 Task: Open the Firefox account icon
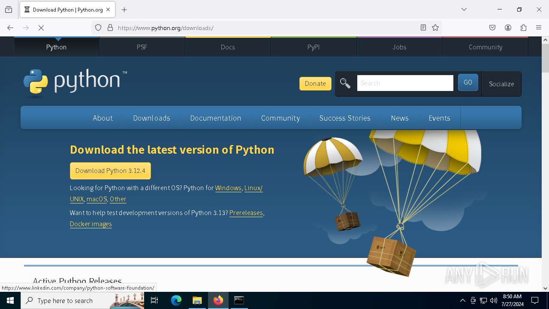click(508, 28)
